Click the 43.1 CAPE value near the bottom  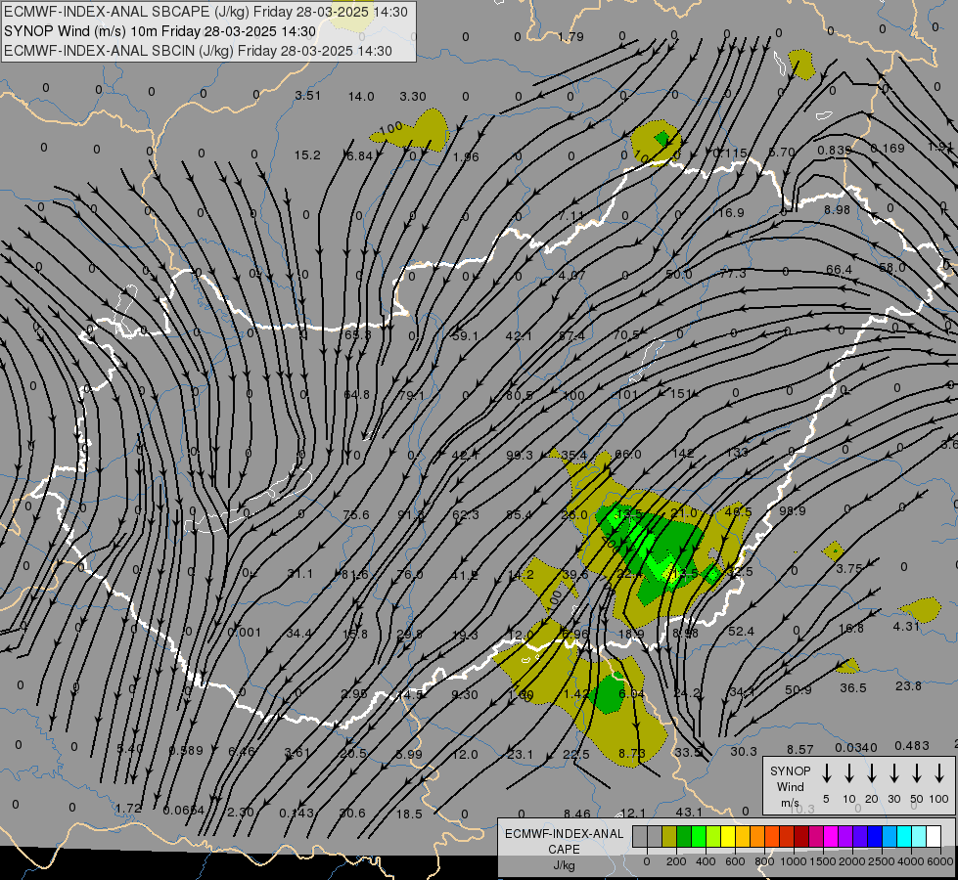pos(689,812)
